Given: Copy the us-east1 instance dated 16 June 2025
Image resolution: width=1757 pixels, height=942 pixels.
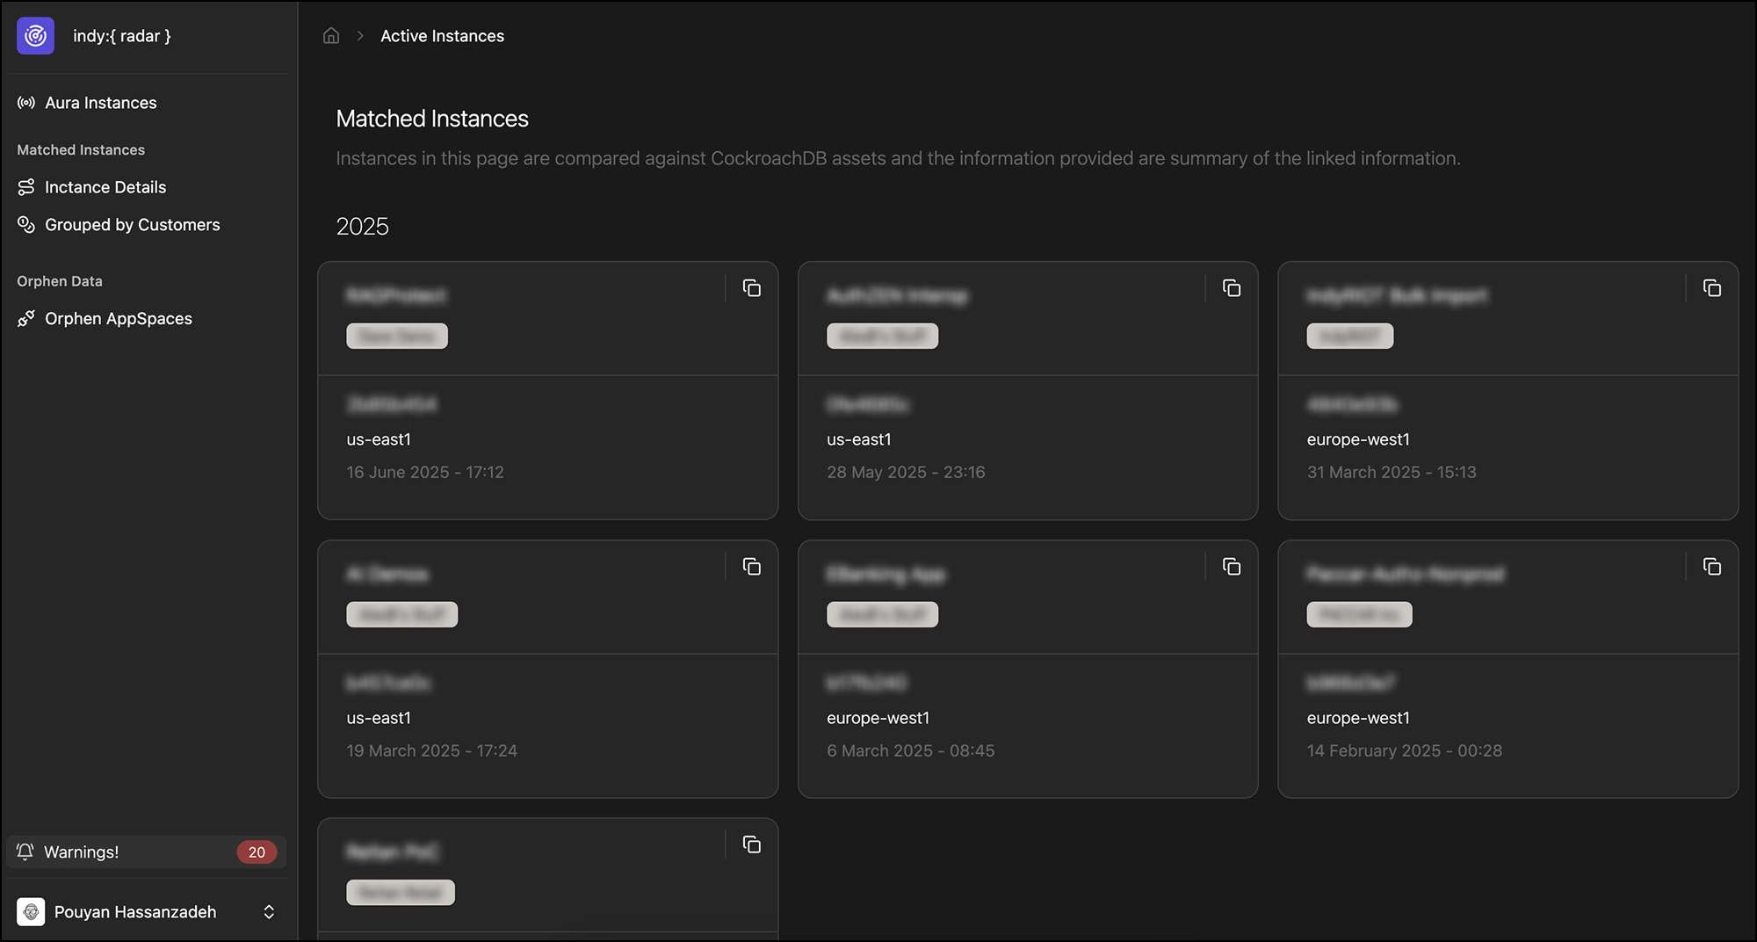Looking at the screenshot, I should pos(752,288).
